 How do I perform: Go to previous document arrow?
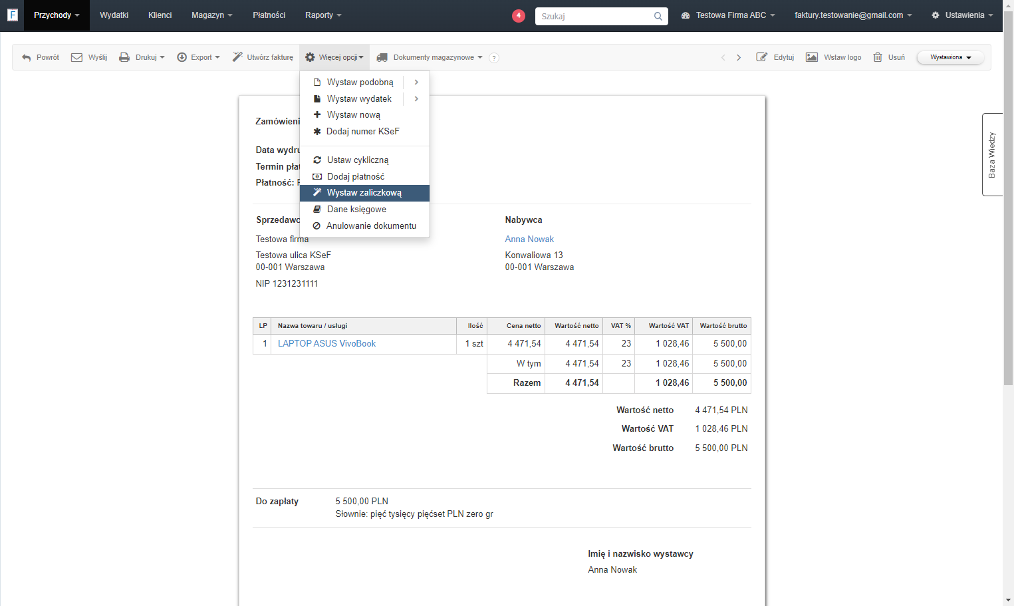[723, 58]
